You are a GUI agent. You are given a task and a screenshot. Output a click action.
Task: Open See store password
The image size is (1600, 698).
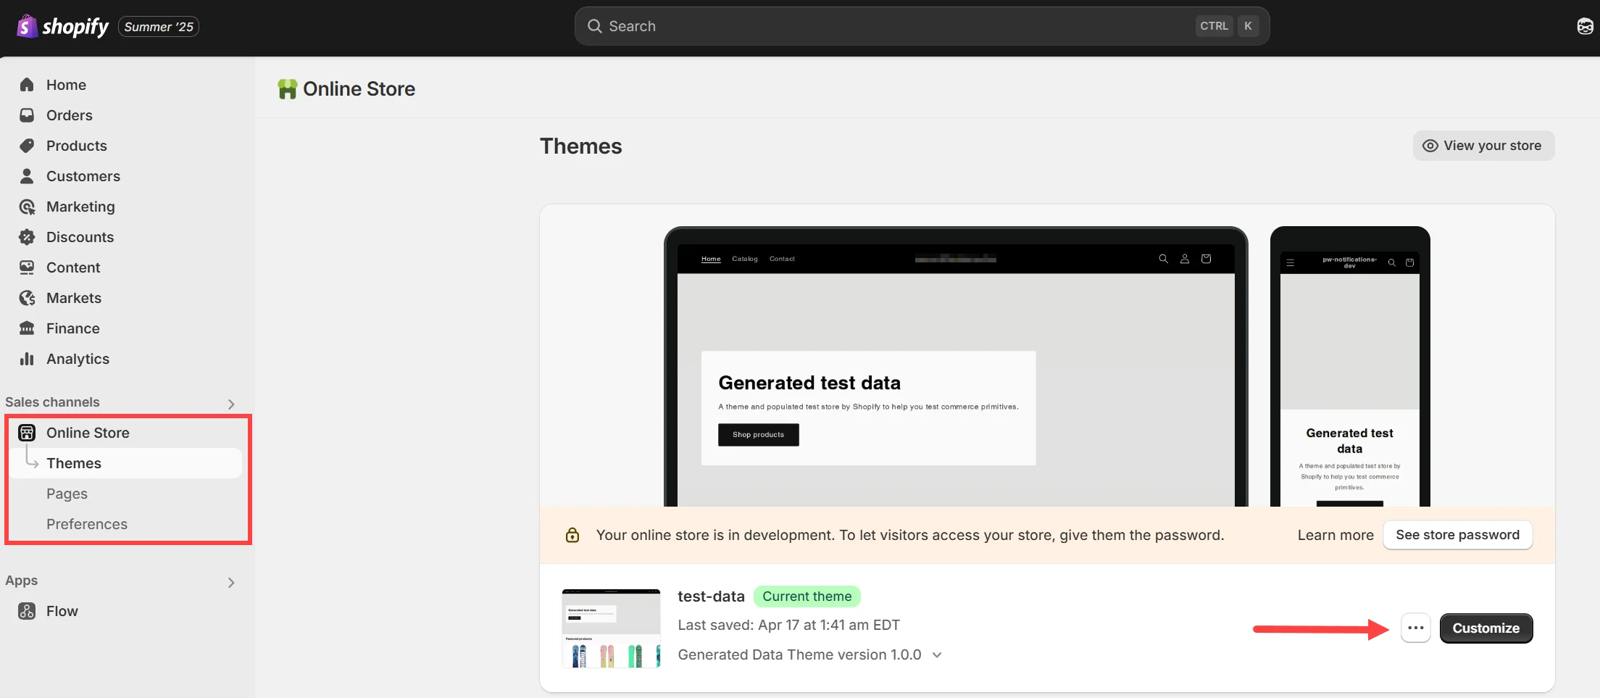pos(1457,534)
